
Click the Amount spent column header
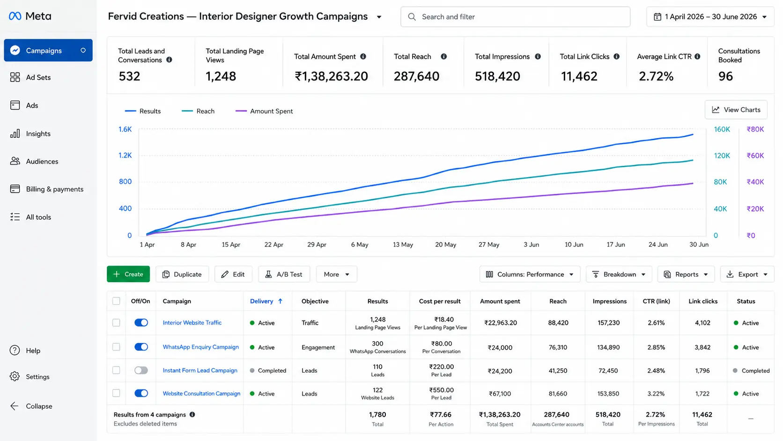[x=500, y=301]
